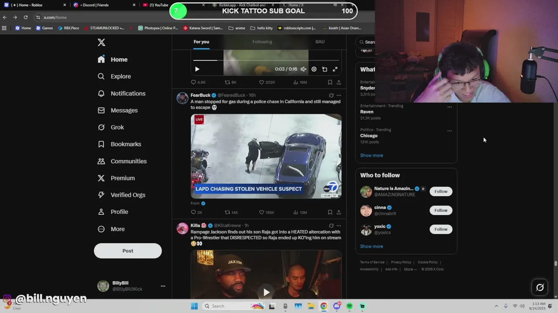Open more options on FearBuck's post
This screenshot has height=313, width=558.
click(339, 95)
